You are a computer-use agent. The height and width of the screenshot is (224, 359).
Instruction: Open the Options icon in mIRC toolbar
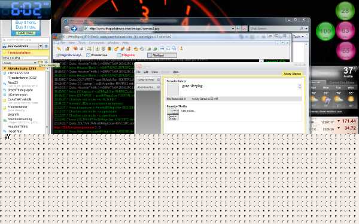click(67, 49)
